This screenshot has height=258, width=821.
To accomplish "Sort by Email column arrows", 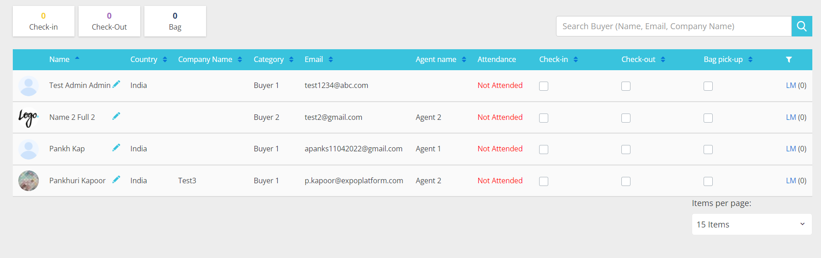I will [x=331, y=60].
